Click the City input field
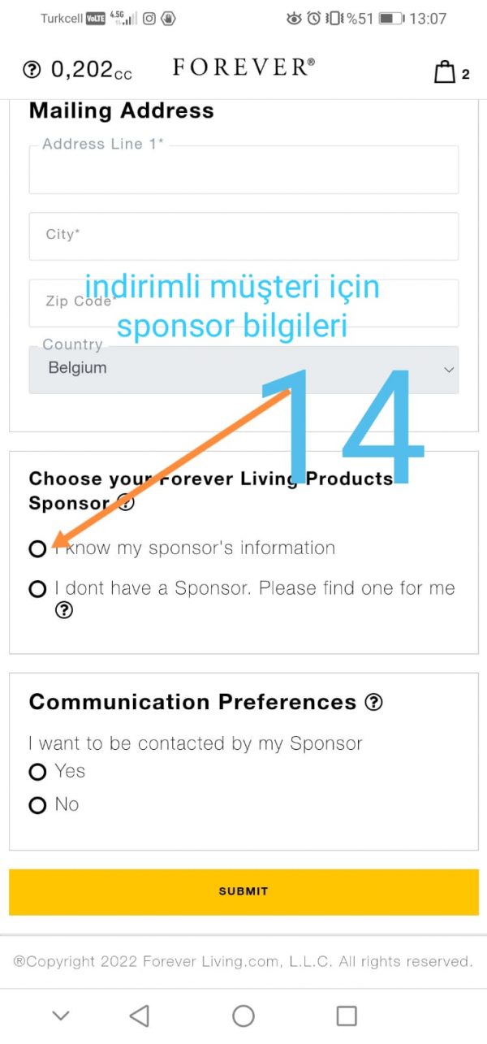This screenshot has width=487, height=1044. click(x=243, y=236)
